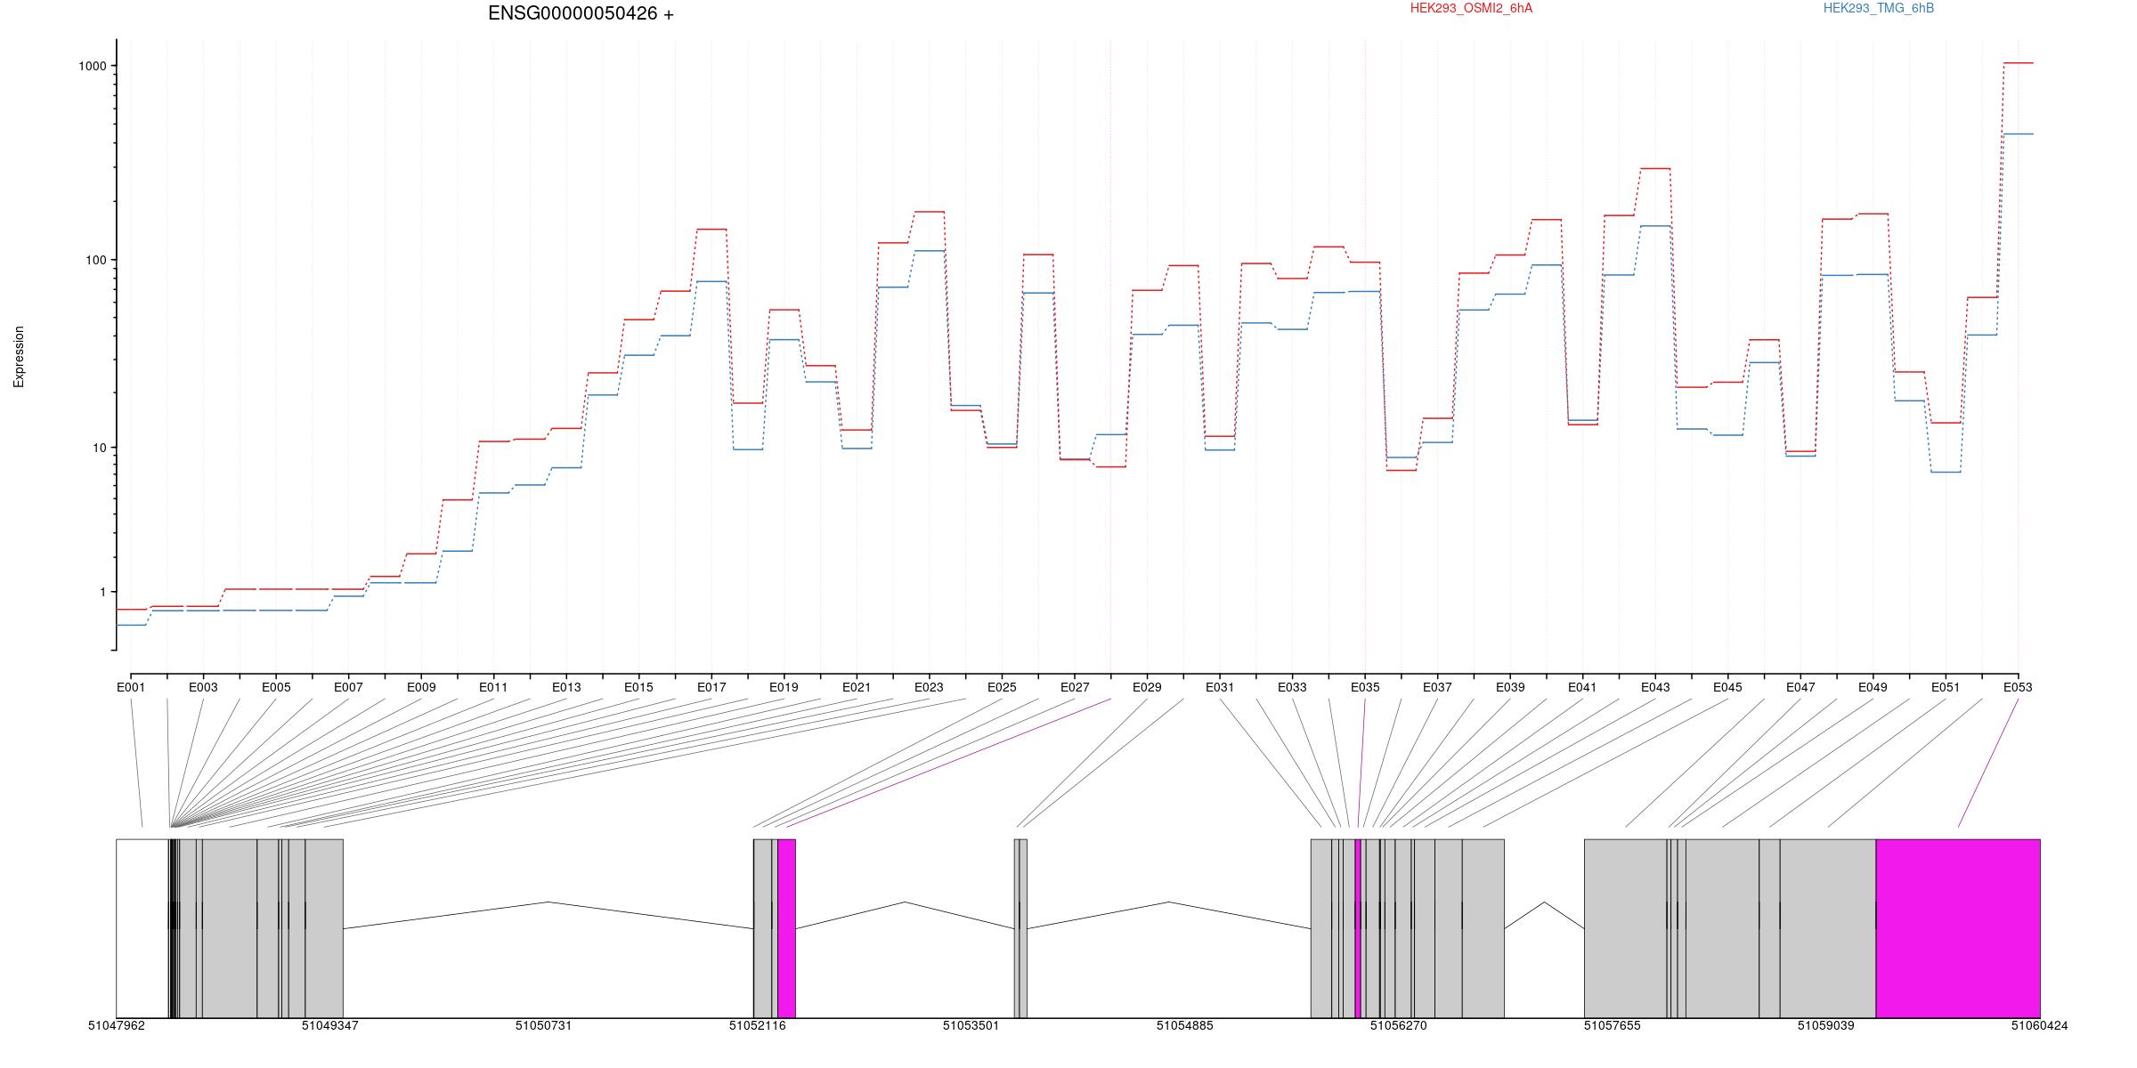The height and width of the screenshot is (1068, 2137).
Task: Click exon label E007
Action: pyautogui.click(x=348, y=687)
